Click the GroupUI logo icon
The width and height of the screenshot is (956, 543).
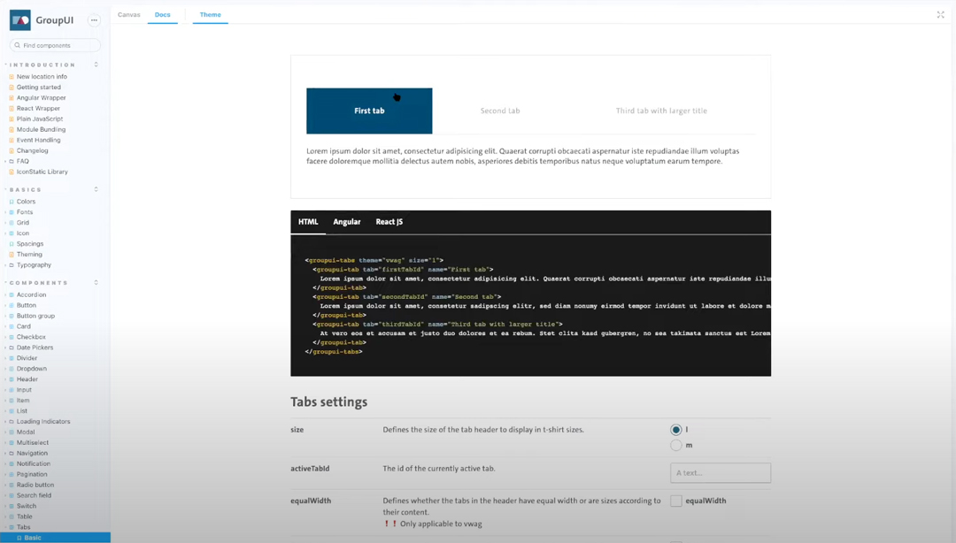[x=20, y=20]
